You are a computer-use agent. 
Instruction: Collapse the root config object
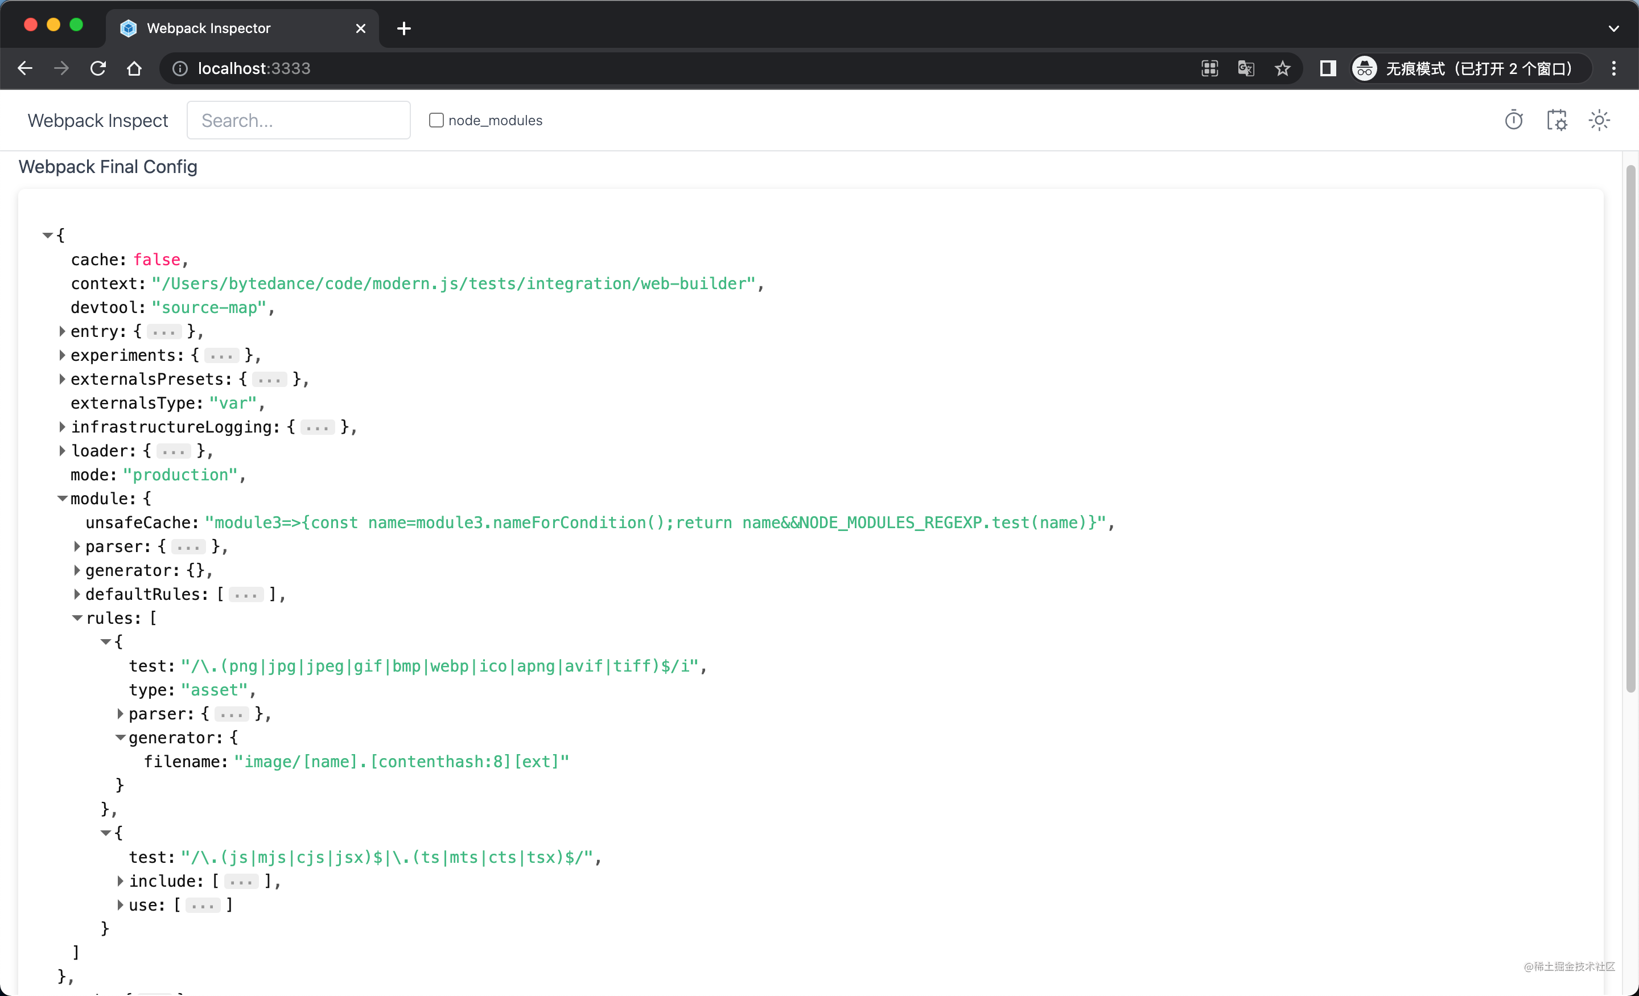(47, 235)
